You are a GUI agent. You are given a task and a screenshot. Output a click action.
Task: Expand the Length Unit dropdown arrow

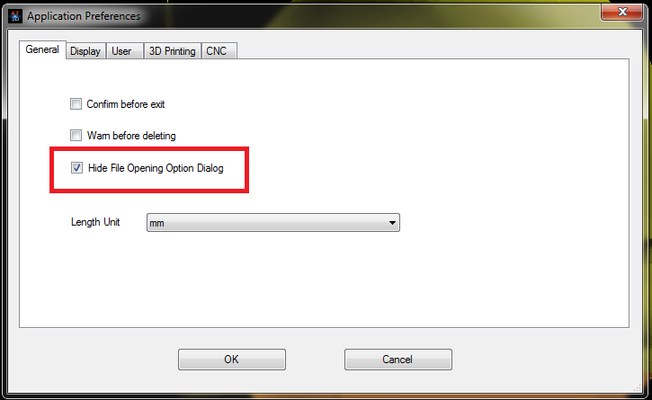coord(392,222)
